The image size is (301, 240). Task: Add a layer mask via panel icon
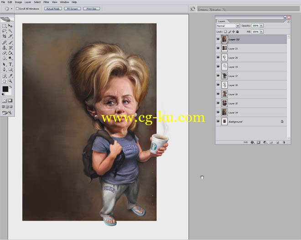click(x=259, y=142)
